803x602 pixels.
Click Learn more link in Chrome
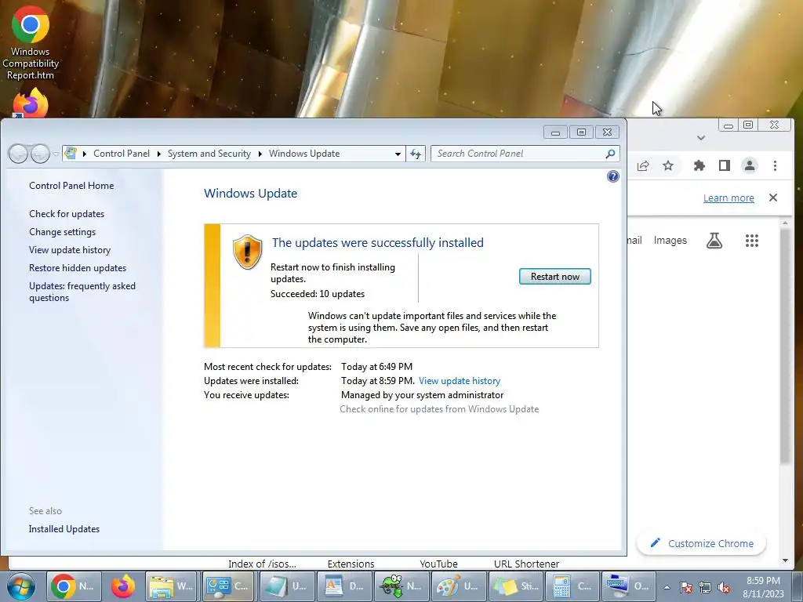[x=729, y=198]
